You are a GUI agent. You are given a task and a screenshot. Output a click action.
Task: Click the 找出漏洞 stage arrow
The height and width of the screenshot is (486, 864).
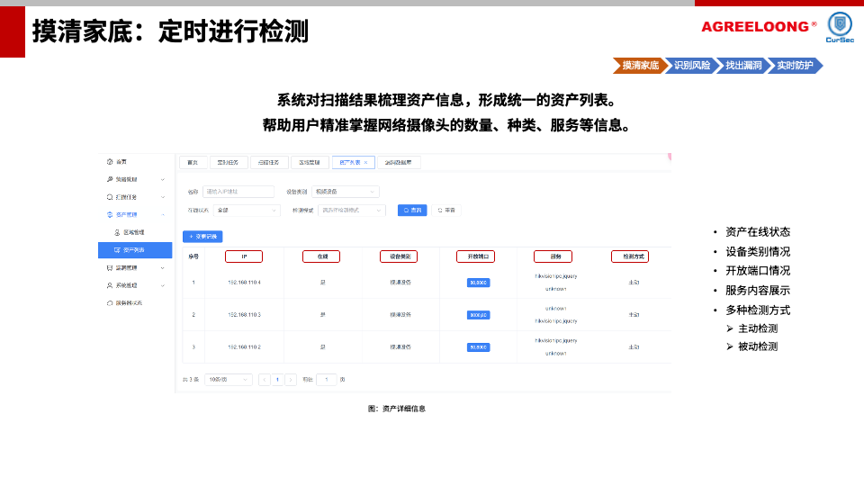pyautogui.click(x=742, y=66)
